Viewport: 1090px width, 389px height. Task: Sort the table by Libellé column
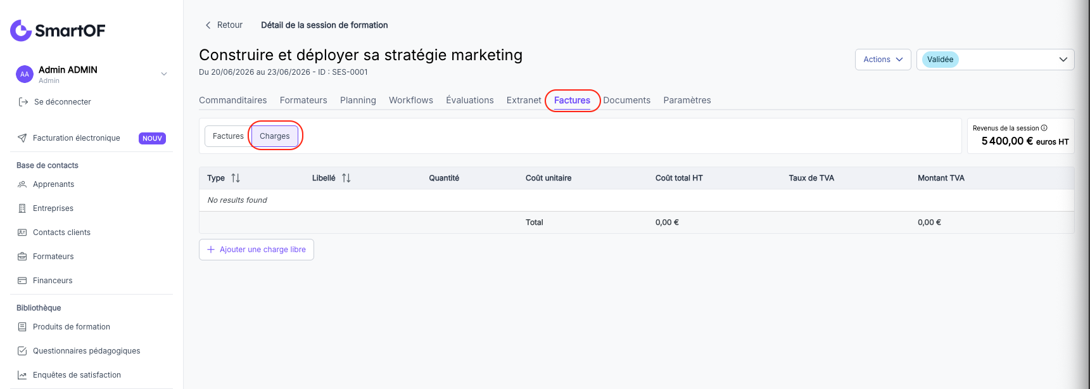[346, 178]
